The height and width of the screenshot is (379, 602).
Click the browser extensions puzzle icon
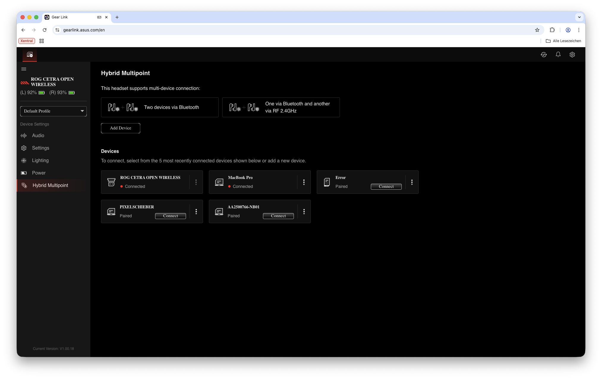(x=552, y=30)
